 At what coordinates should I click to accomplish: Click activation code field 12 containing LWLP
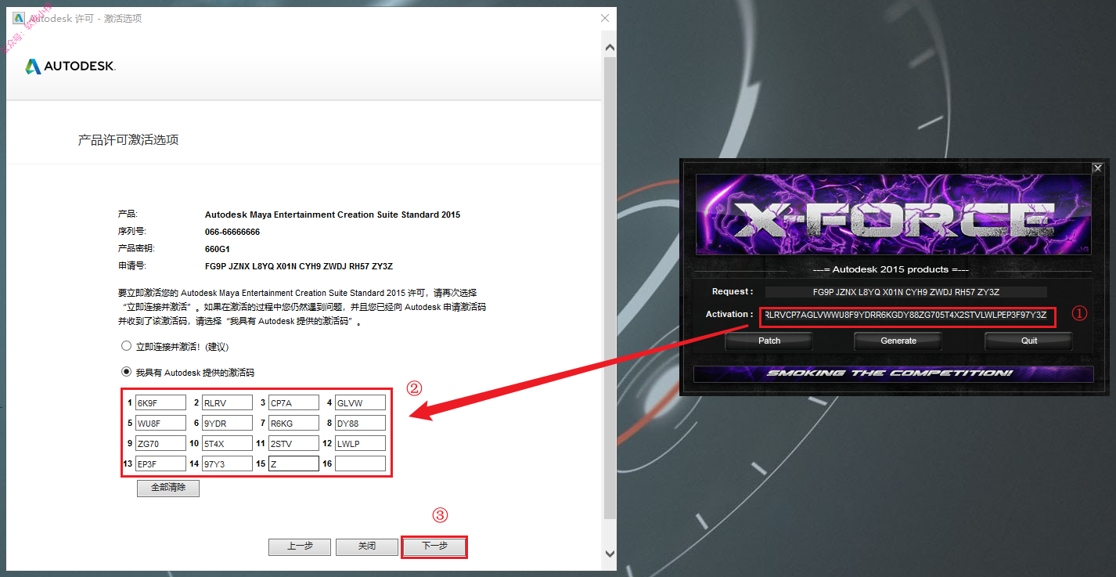click(360, 443)
